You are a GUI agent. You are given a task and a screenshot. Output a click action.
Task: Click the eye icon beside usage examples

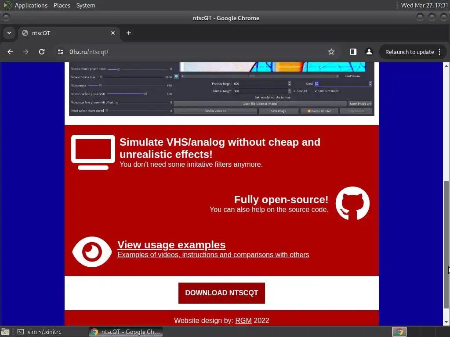point(92,252)
